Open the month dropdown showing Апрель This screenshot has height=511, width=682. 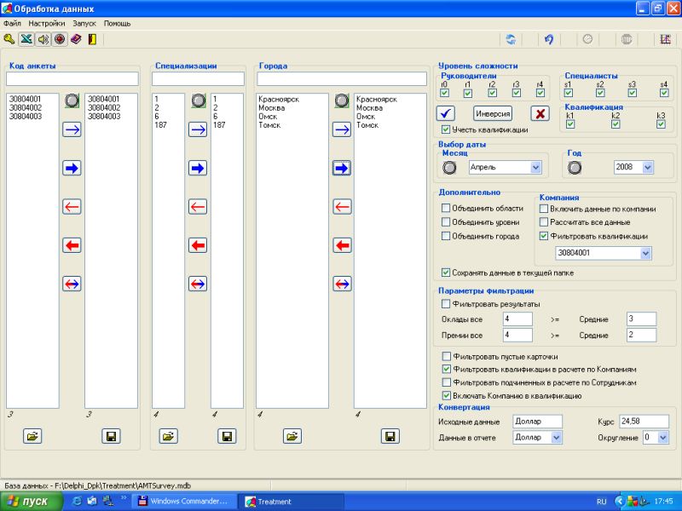pyautogui.click(x=535, y=168)
